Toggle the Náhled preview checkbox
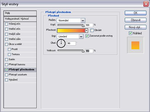The height and width of the screenshot is (112, 150). [130, 33]
